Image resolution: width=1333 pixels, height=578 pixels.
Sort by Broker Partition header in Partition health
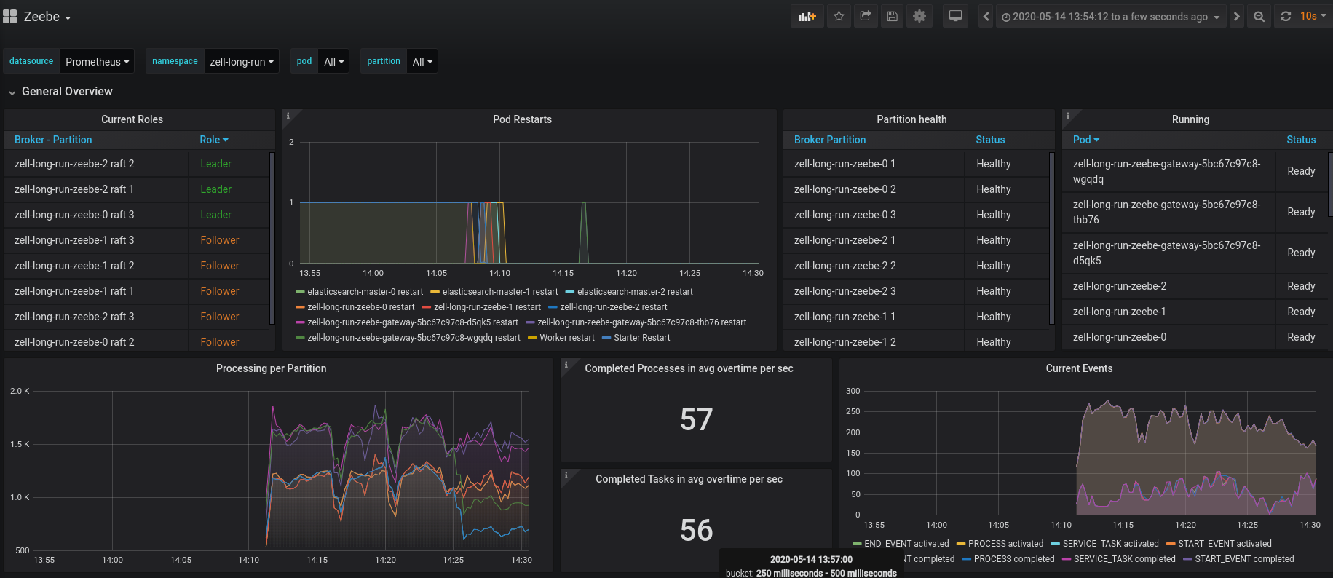[830, 140]
